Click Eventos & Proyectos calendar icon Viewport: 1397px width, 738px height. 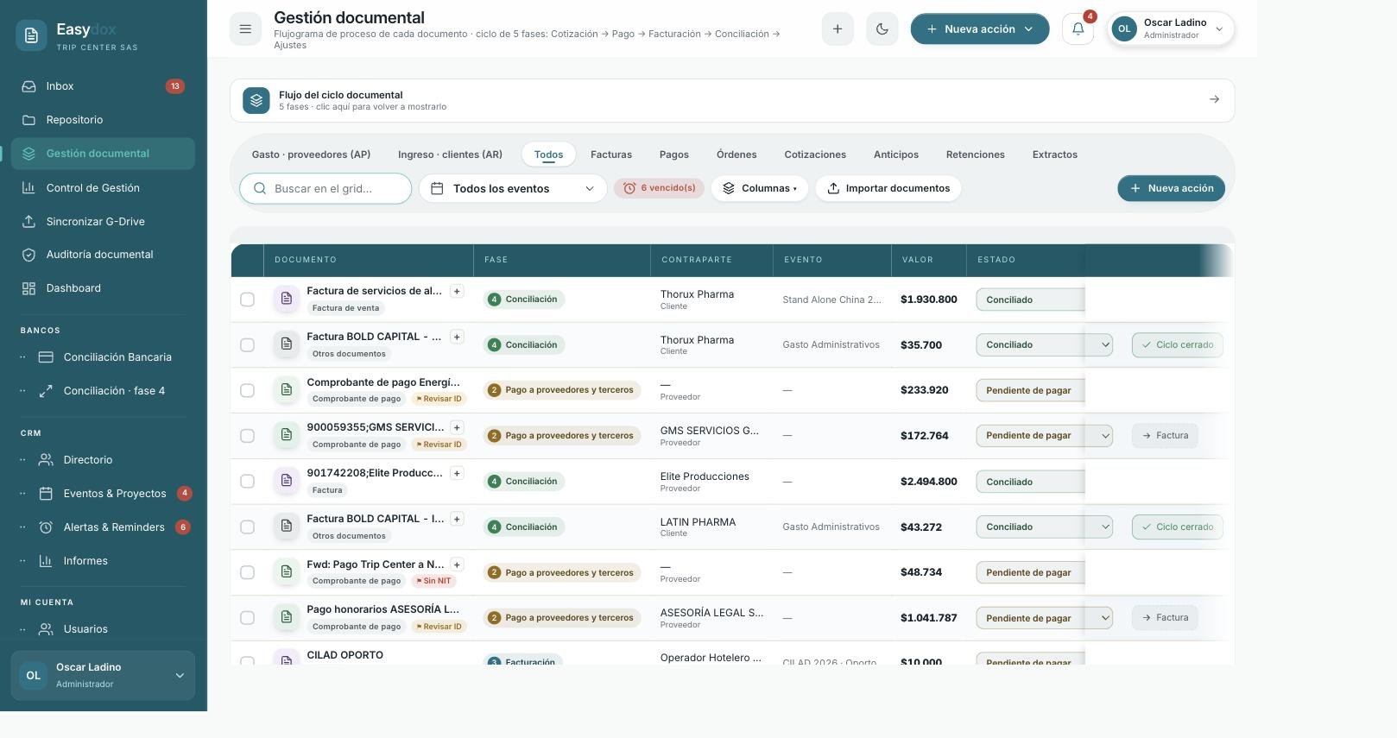click(x=47, y=493)
